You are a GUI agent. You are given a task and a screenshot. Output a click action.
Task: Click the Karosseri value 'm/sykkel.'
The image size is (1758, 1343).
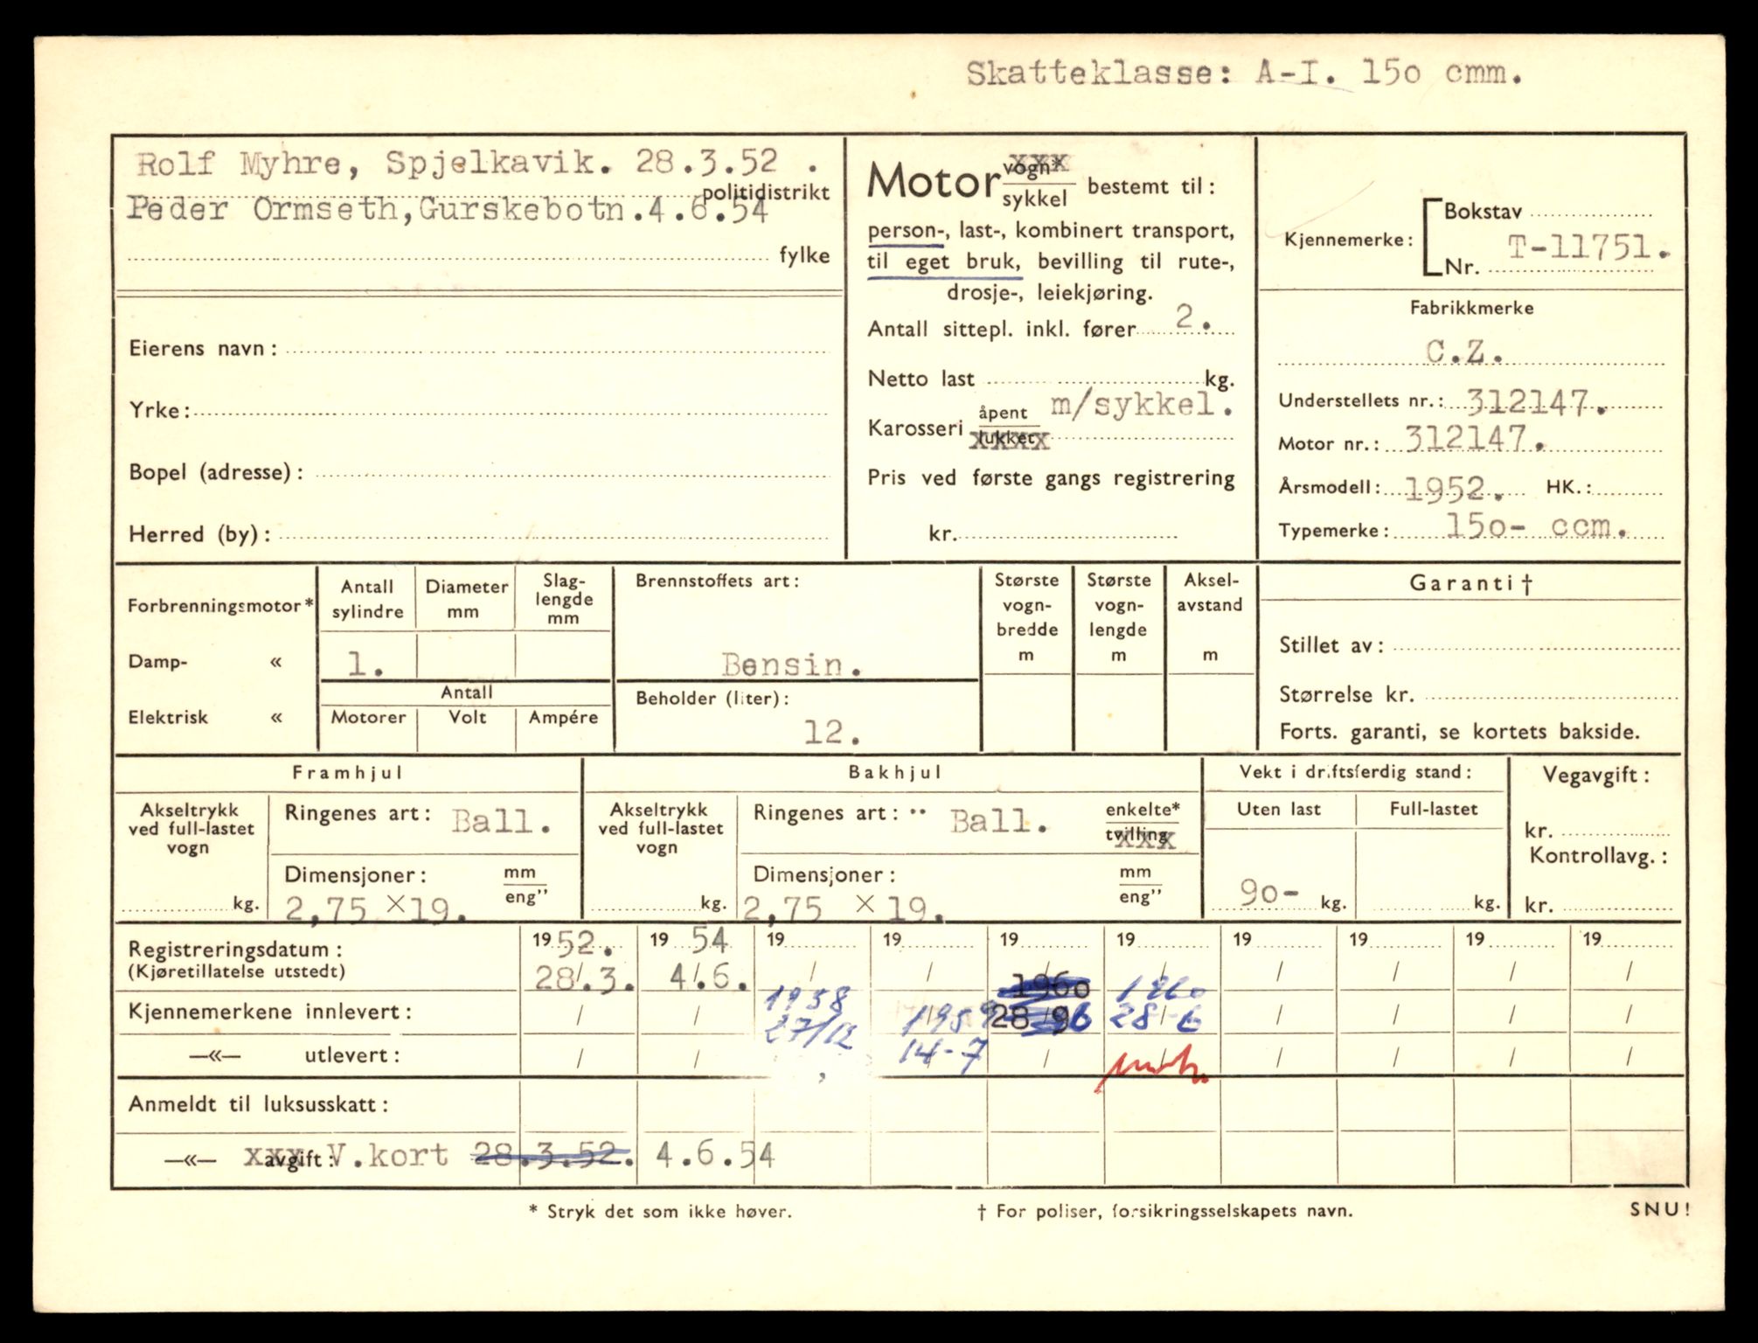click(1142, 405)
